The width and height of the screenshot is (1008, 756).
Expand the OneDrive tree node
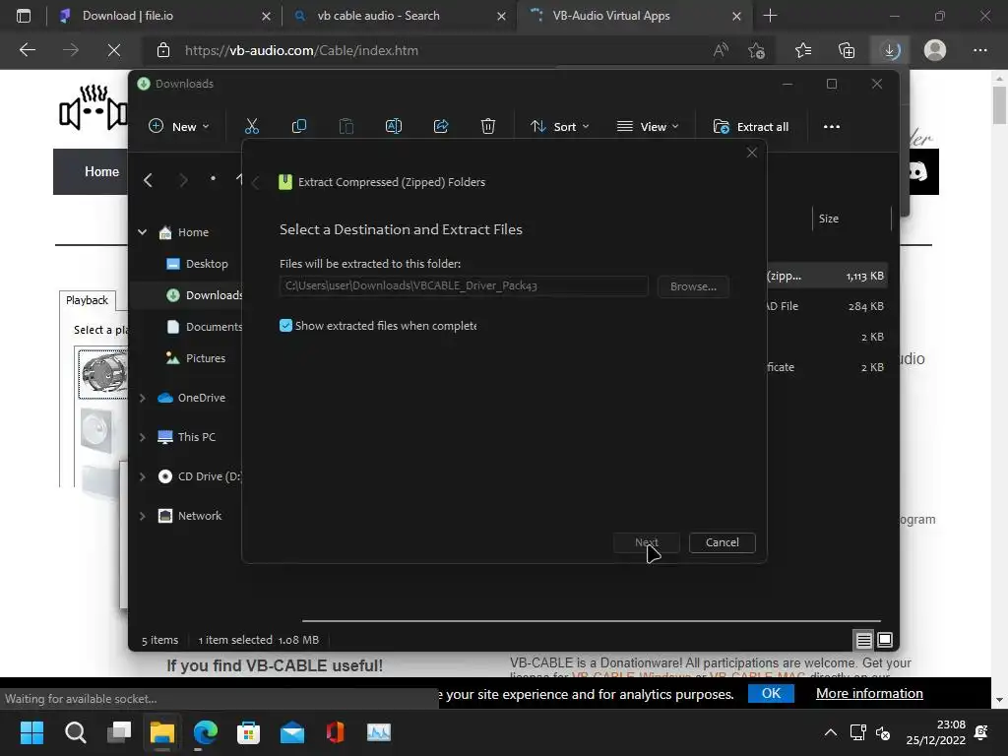coord(142,398)
